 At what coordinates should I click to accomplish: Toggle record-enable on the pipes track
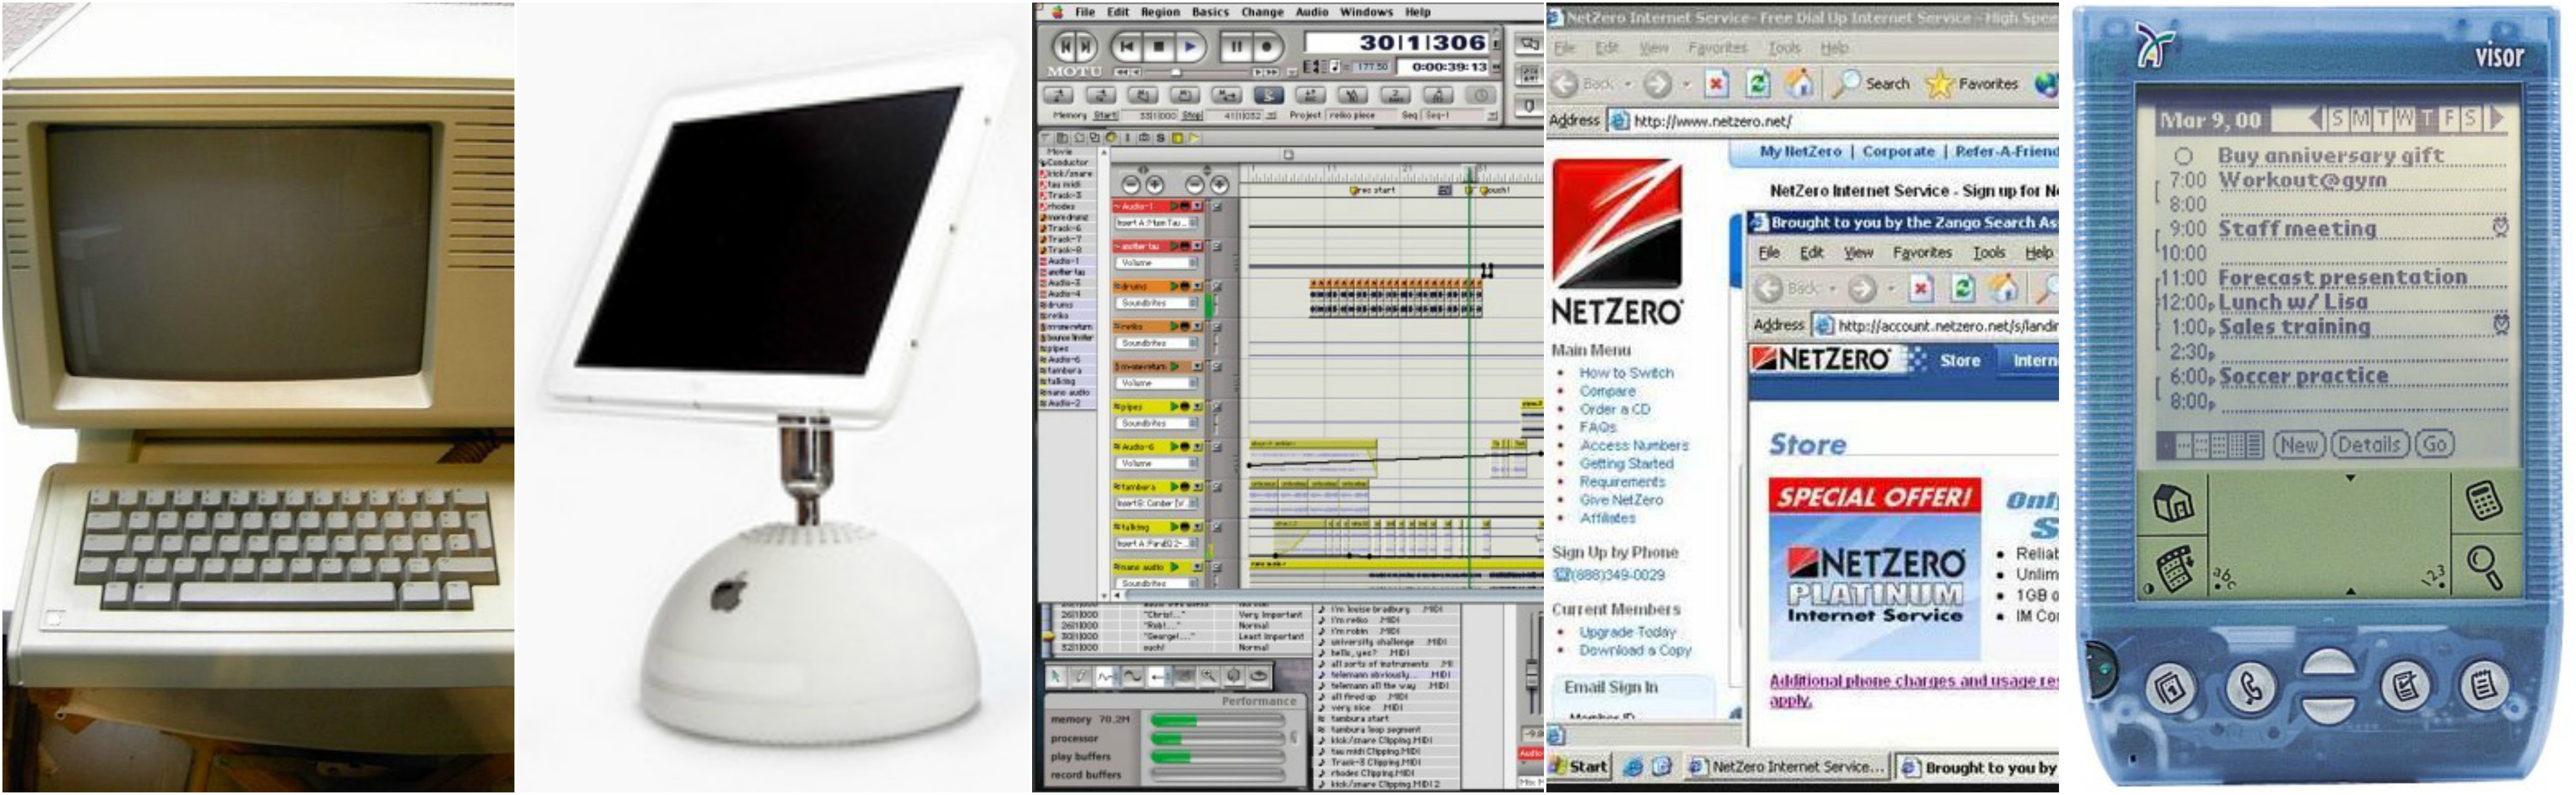[1185, 406]
